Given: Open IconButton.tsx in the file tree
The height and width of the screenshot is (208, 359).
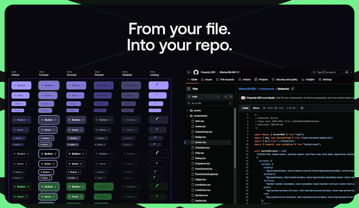Looking at the screenshot, I should pos(203,185).
